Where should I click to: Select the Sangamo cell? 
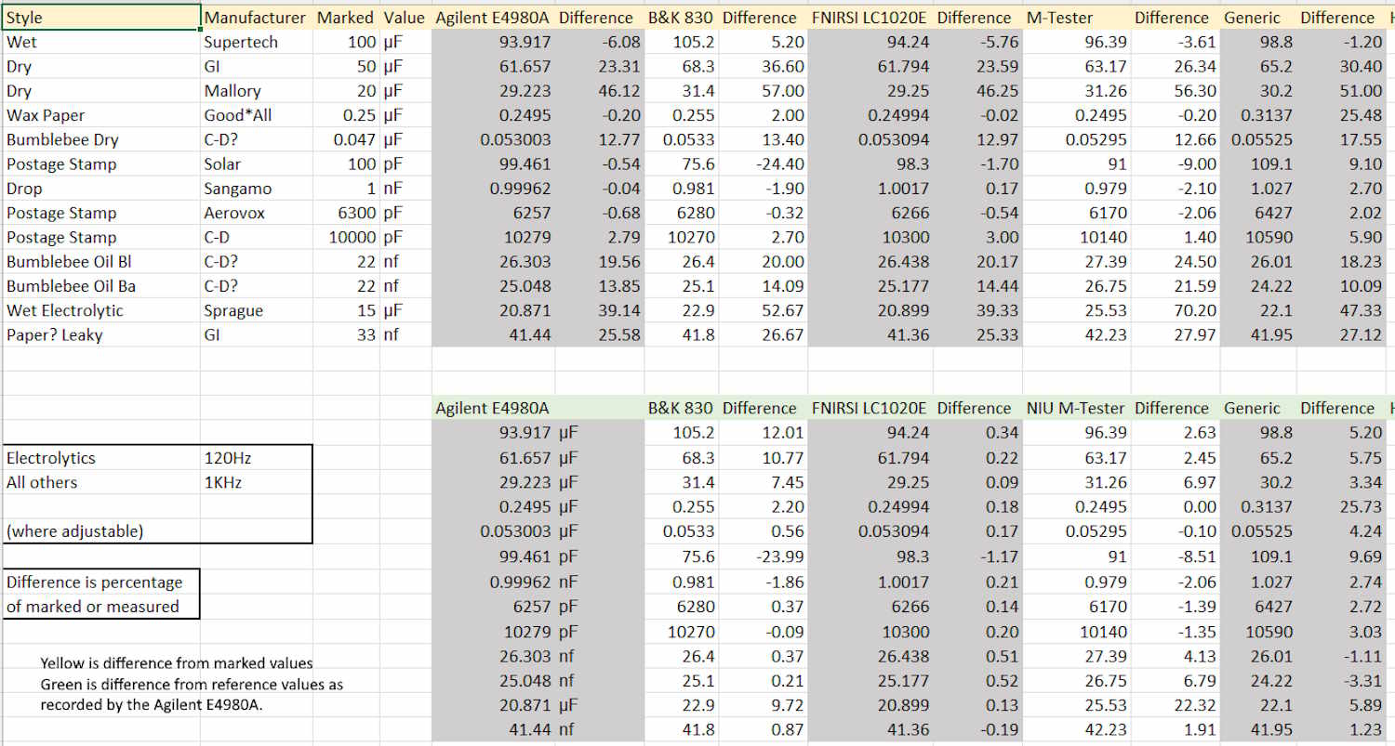coord(238,189)
